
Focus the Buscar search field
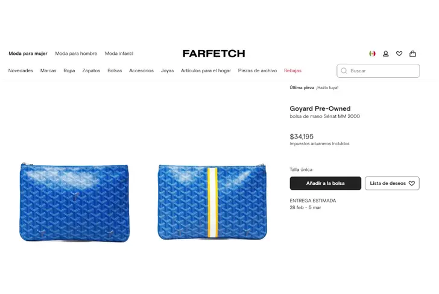(378, 70)
